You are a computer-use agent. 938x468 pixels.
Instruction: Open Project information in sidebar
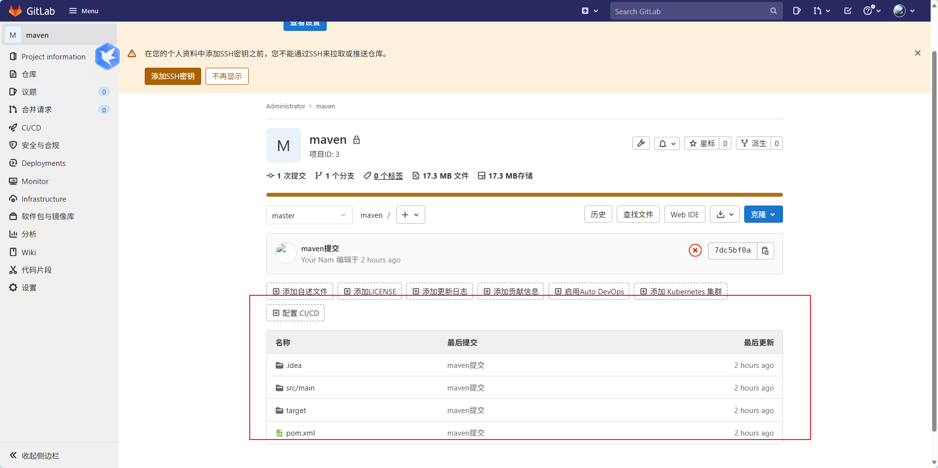pos(52,56)
